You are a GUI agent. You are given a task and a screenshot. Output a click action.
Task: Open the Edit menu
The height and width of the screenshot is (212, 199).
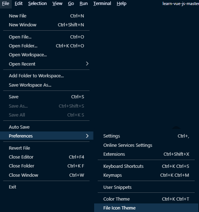[19, 4]
